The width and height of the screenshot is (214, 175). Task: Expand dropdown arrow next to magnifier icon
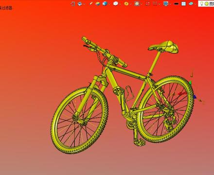pyautogui.click(x=142, y=4)
